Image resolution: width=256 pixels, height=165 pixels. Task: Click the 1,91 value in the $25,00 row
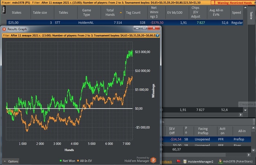coord(183,23)
